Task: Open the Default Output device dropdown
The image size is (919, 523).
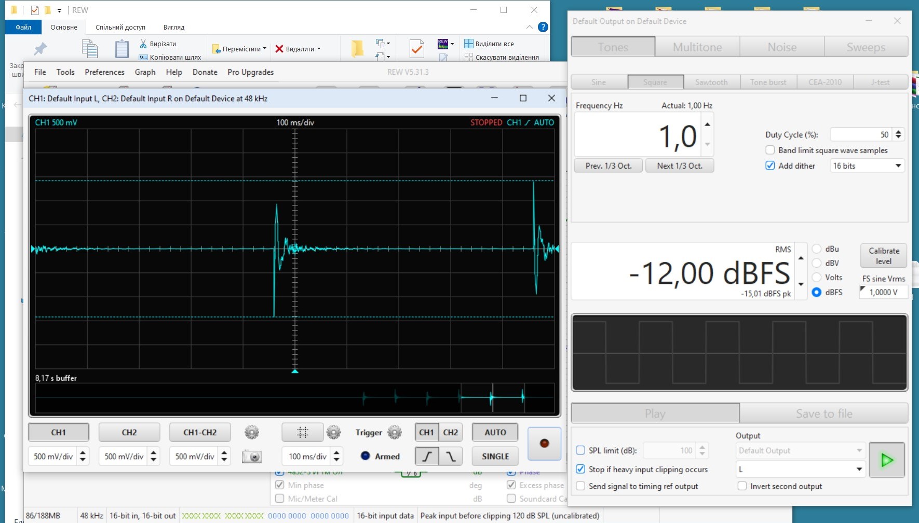Action: [801, 450]
